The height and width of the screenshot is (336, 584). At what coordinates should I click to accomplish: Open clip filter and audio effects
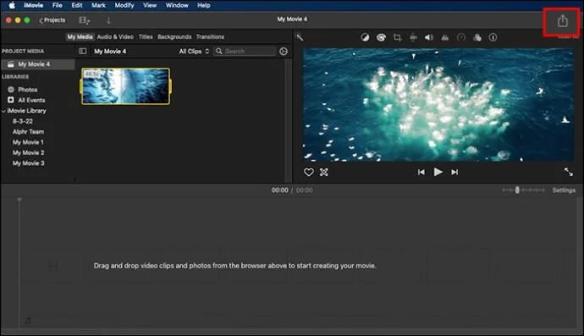[477, 37]
